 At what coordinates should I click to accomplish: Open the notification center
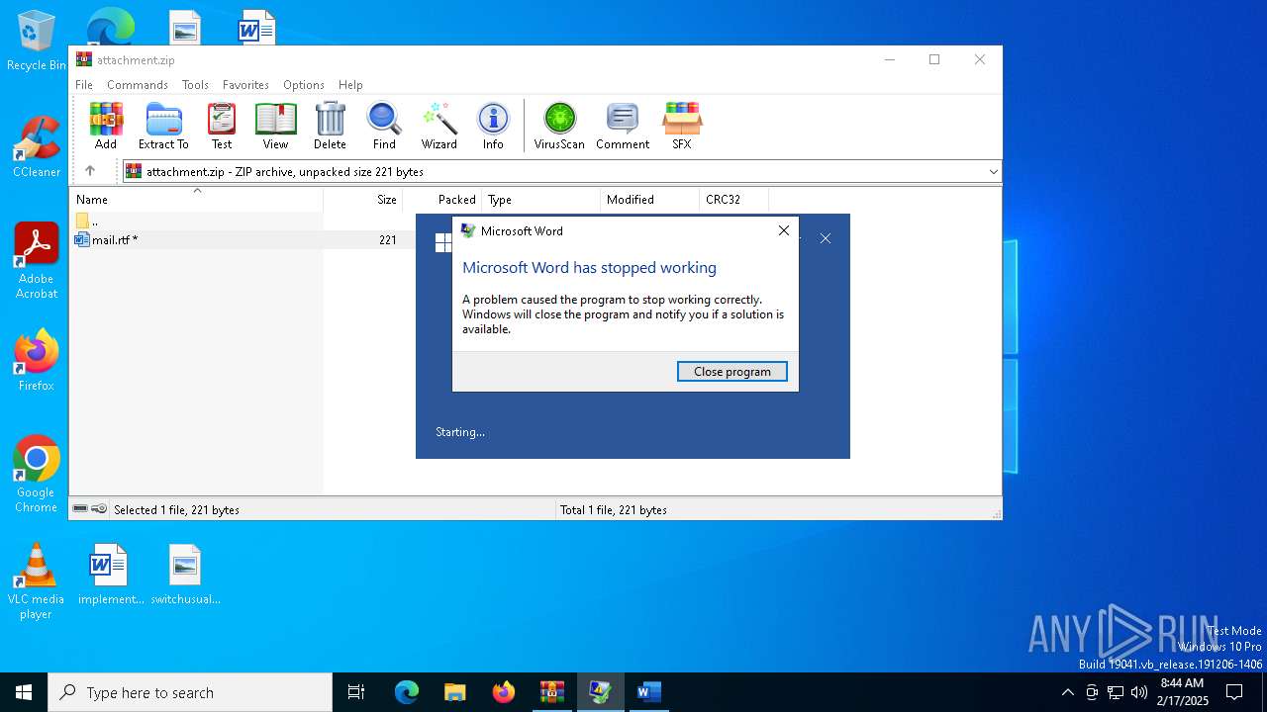point(1234,692)
